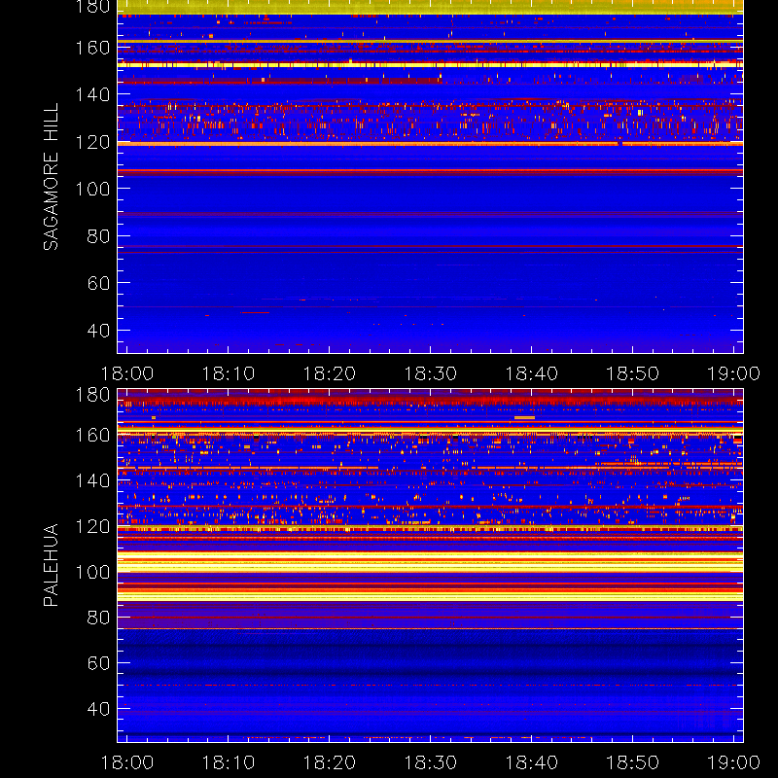The width and height of the screenshot is (778, 778).
Task: Click the 60 label on Sagamore Hill axis
Action: (x=98, y=283)
